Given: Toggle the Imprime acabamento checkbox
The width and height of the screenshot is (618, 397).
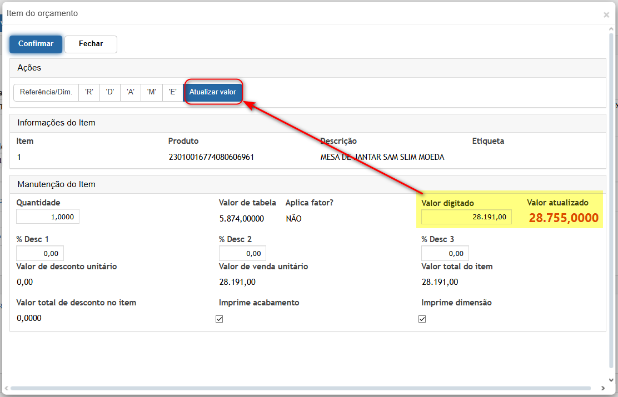Looking at the screenshot, I should (x=219, y=319).
